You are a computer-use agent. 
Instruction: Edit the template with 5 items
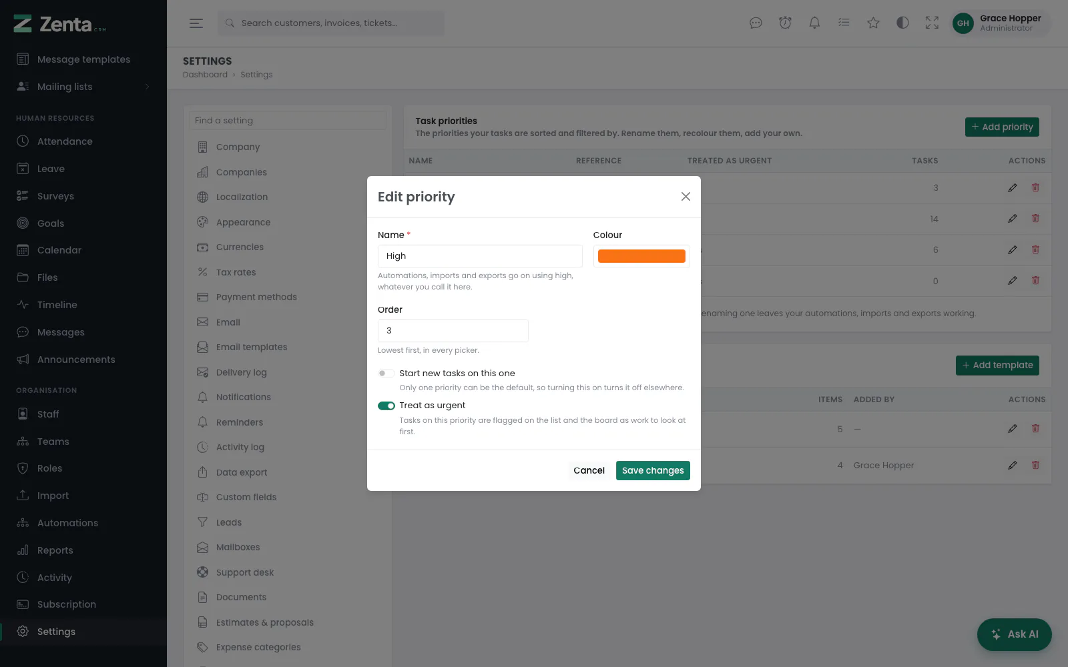pos(1013,429)
